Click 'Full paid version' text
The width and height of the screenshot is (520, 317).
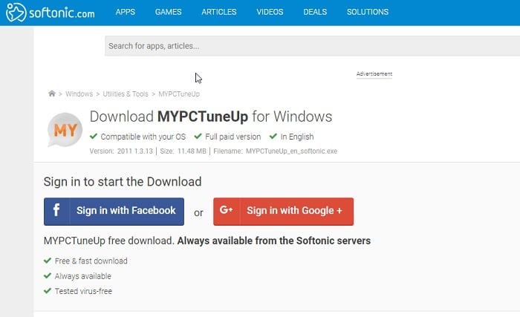[x=233, y=137]
